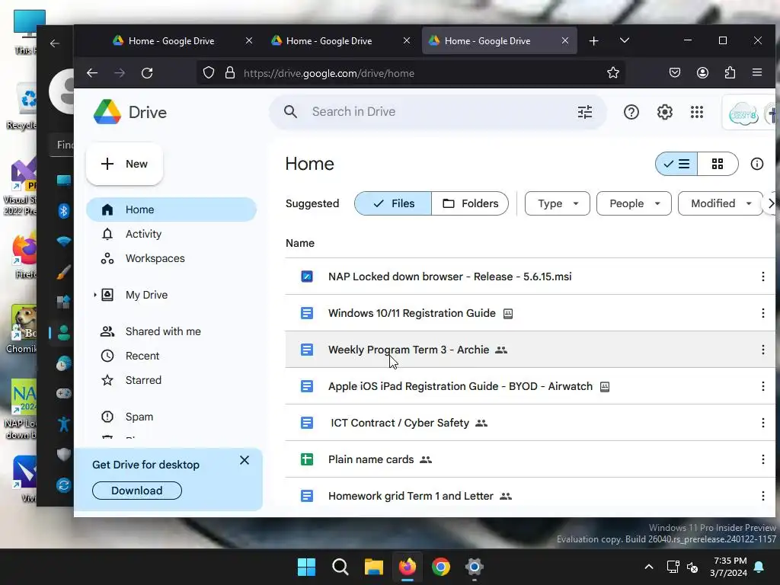Image resolution: width=780 pixels, height=585 pixels.
Task: Open Windows taskbar search
Action: click(340, 567)
